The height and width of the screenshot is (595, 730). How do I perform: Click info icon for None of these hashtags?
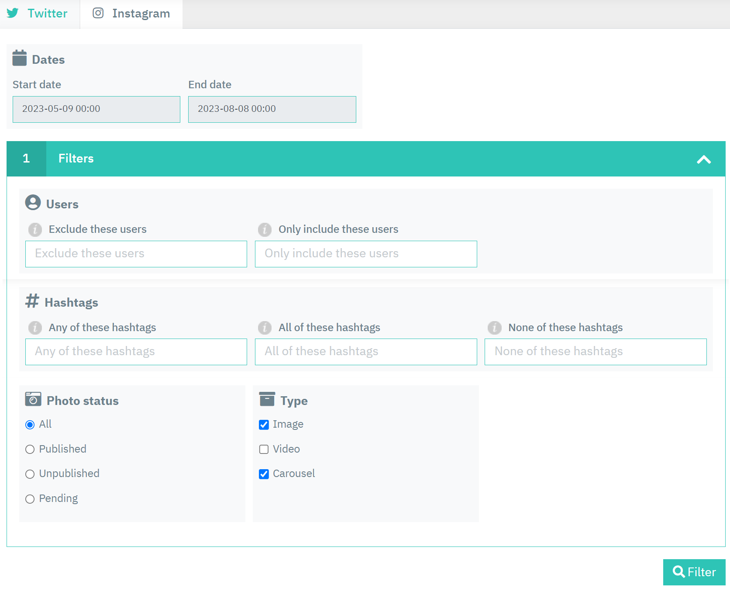pos(494,328)
